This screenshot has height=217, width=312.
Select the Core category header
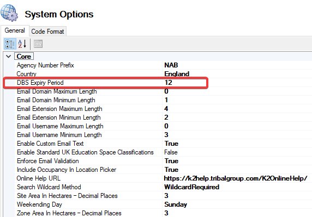[24, 57]
